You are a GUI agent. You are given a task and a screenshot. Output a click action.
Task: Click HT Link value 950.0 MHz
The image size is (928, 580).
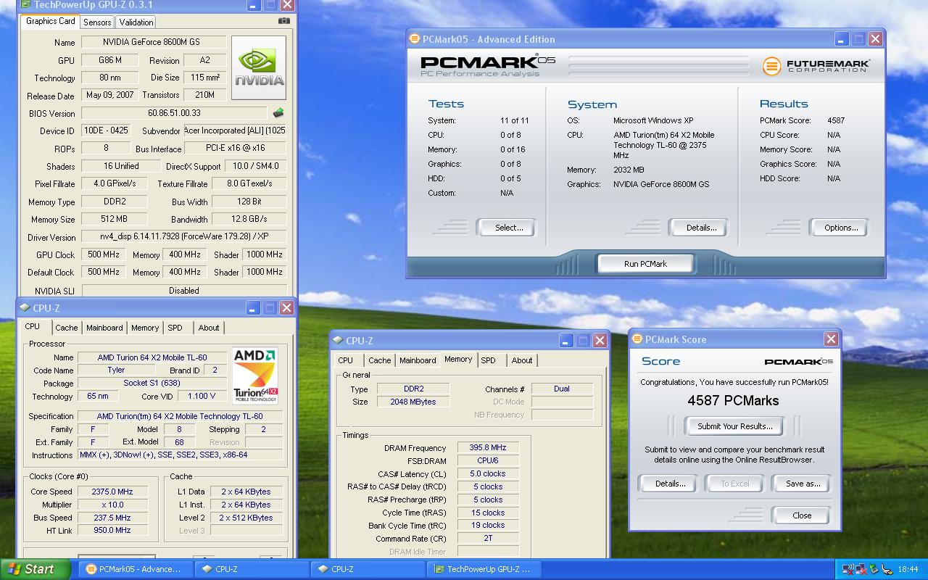click(x=112, y=530)
